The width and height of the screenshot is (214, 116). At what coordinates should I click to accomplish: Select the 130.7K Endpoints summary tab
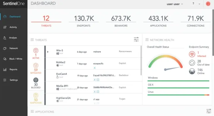coord(84,21)
